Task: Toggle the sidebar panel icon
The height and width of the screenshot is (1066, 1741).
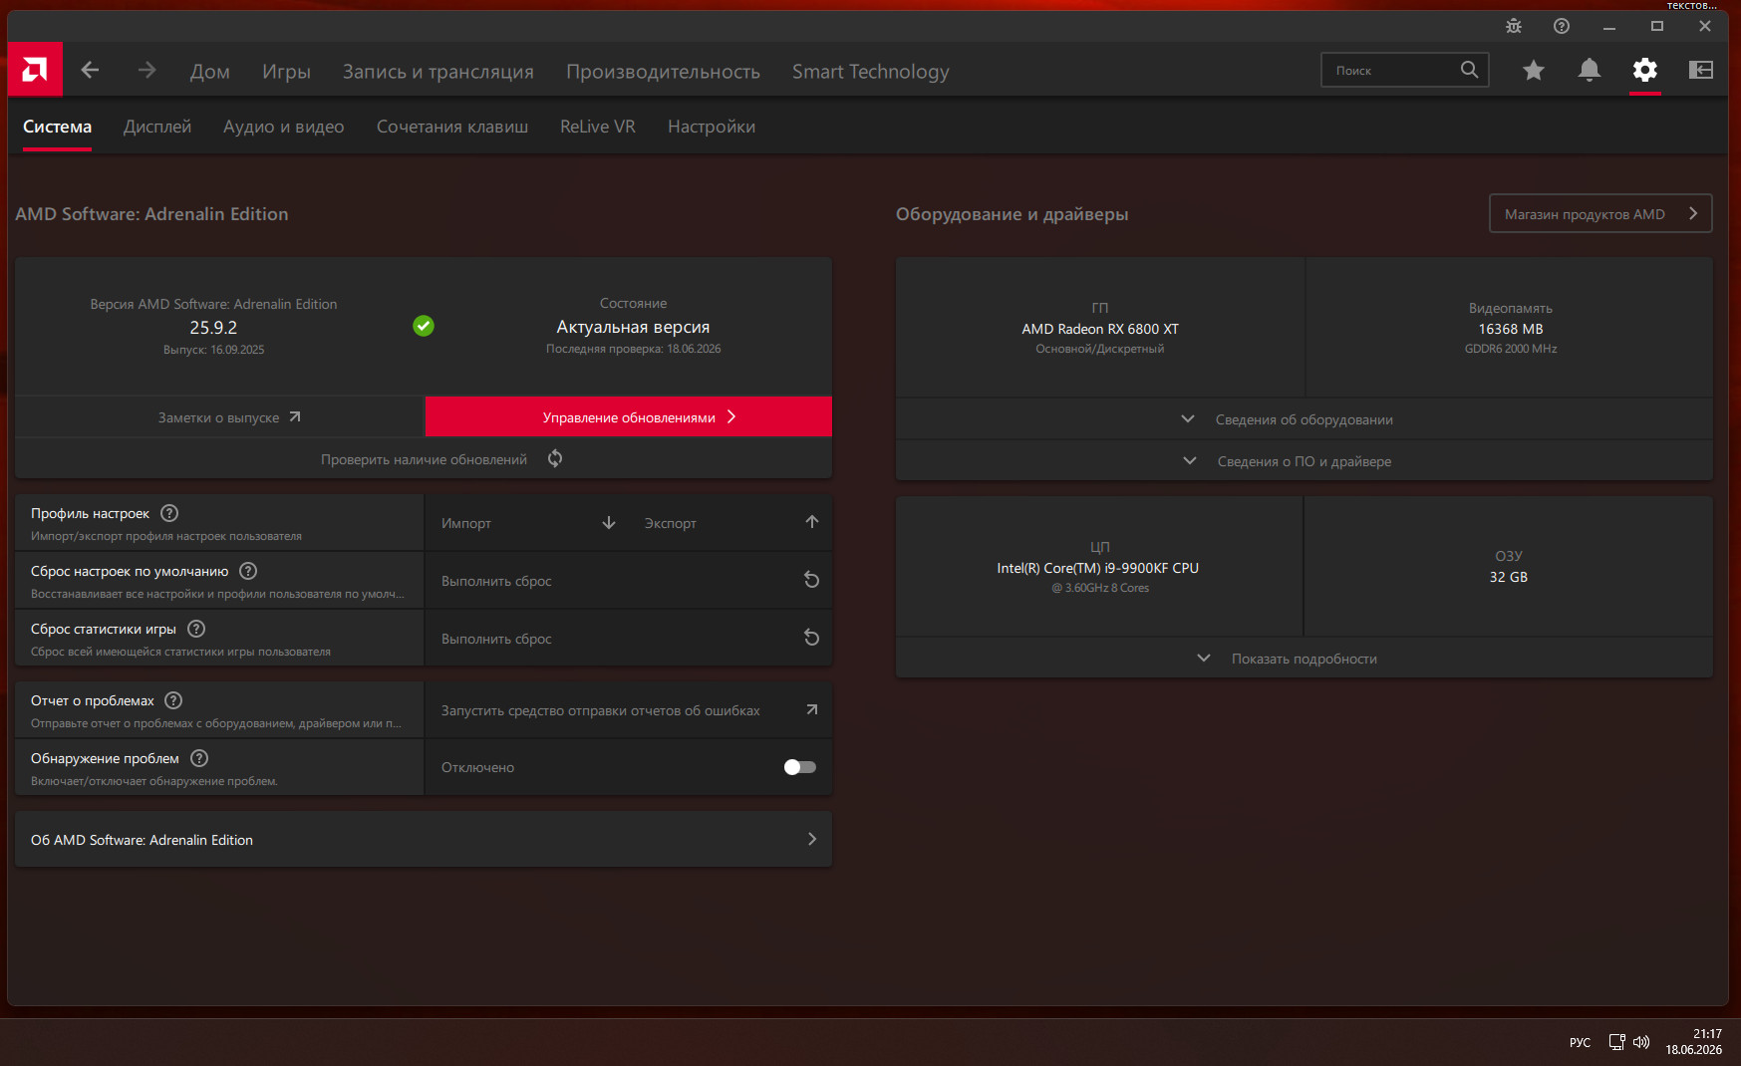Action: (1701, 70)
